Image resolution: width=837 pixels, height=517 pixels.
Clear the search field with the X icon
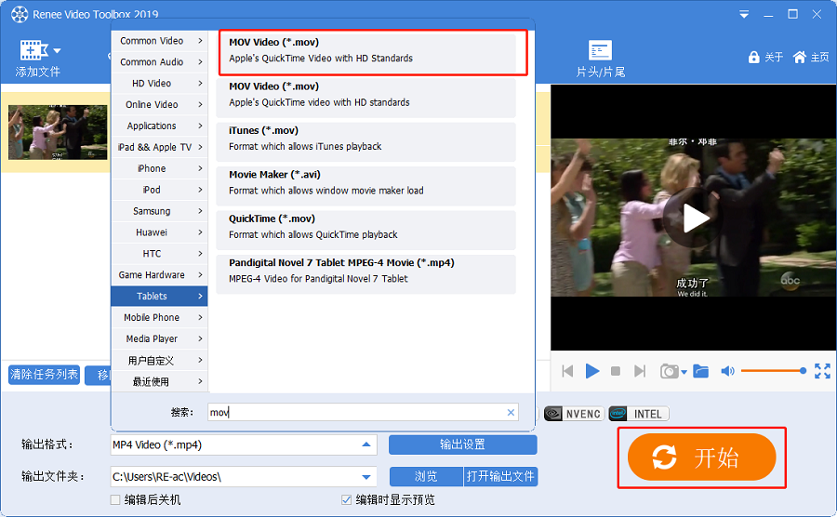(511, 413)
